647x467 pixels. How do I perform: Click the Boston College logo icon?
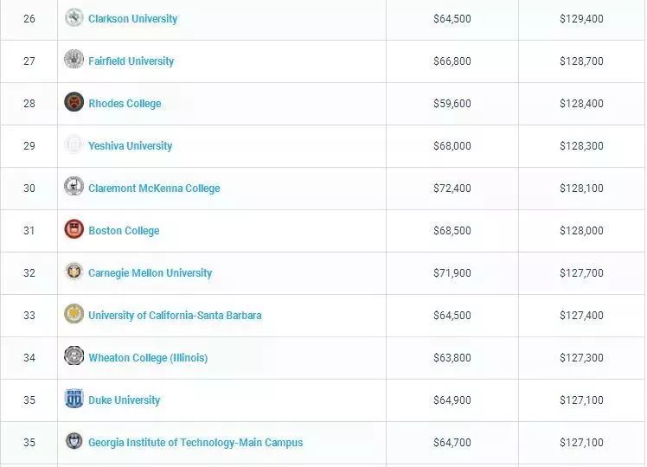click(74, 229)
